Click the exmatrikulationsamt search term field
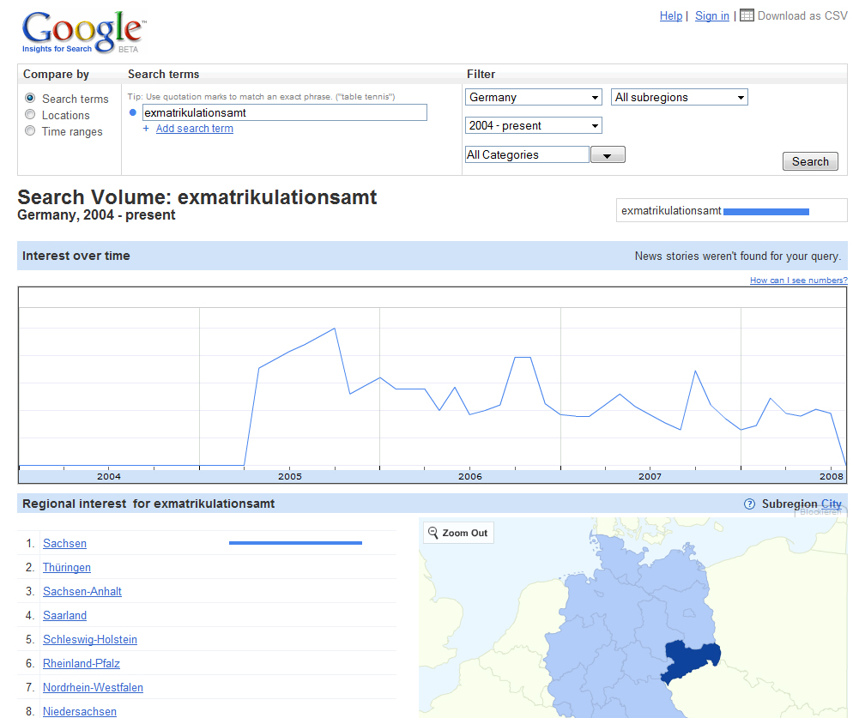Screen dimensions: 853x718 (x=283, y=112)
